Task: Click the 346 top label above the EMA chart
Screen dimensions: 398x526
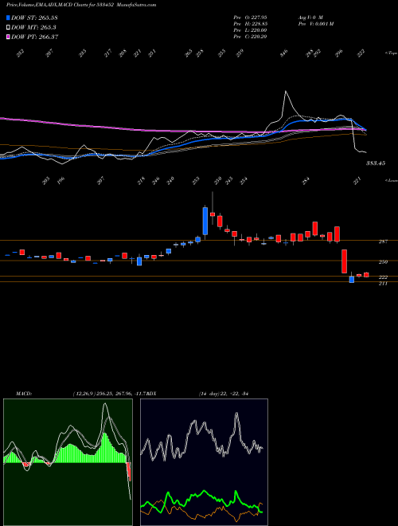Action: [284, 53]
